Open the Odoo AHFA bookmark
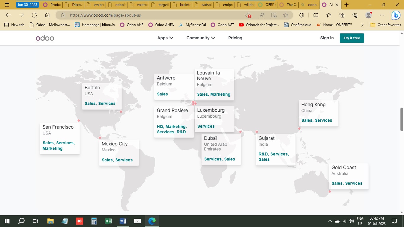Viewport: 404px width, 227px height. [161, 25]
